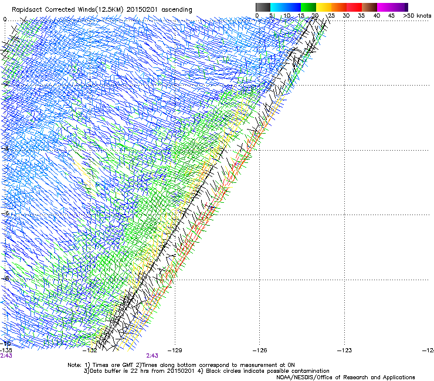434x381 pixels.
Task: Click the '-126' longitude axis label
Action: tap(260, 351)
